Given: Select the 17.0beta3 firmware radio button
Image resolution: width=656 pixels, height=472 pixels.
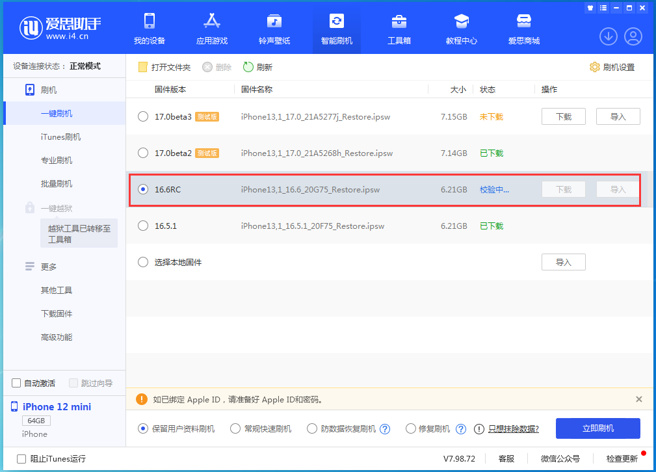Looking at the screenshot, I should click(x=143, y=116).
